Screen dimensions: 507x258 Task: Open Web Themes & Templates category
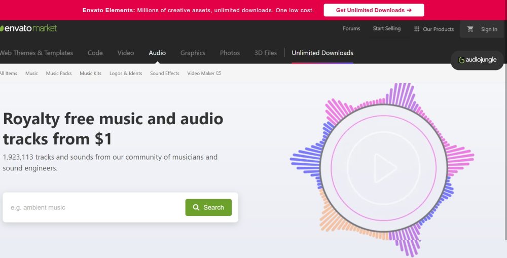point(37,53)
